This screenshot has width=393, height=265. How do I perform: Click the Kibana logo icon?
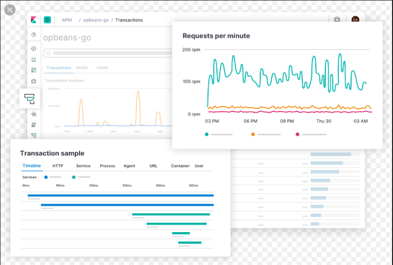click(x=34, y=20)
